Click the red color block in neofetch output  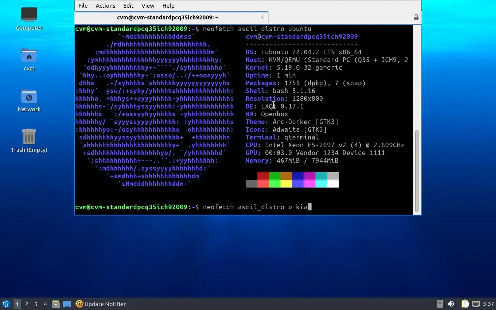click(x=263, y=176)
